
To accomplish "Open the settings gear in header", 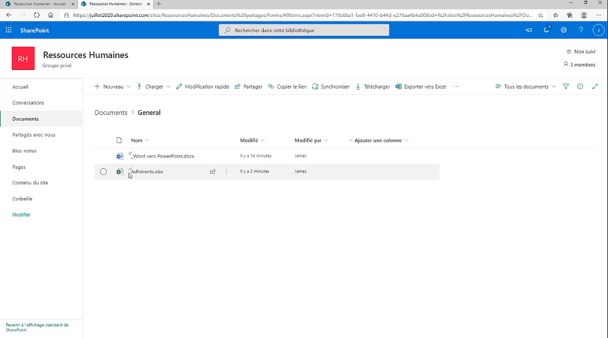I will click(564, 30).
